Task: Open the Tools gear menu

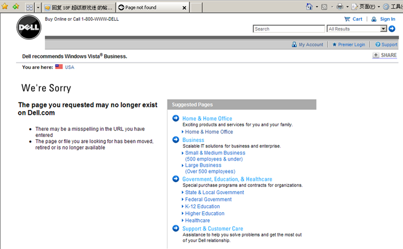Action: (x=393, y=7)
